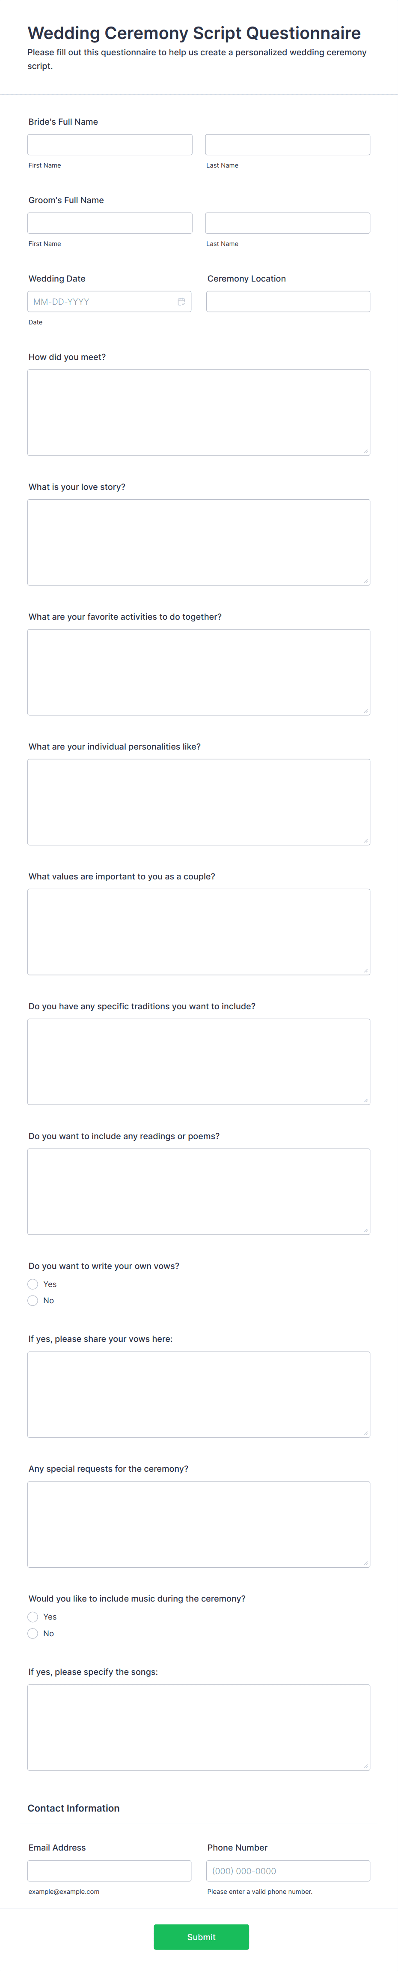The width and height of the screenshot is (398, 1971).
Task: Click the favorite activities text area
Action: coord(198,671)
